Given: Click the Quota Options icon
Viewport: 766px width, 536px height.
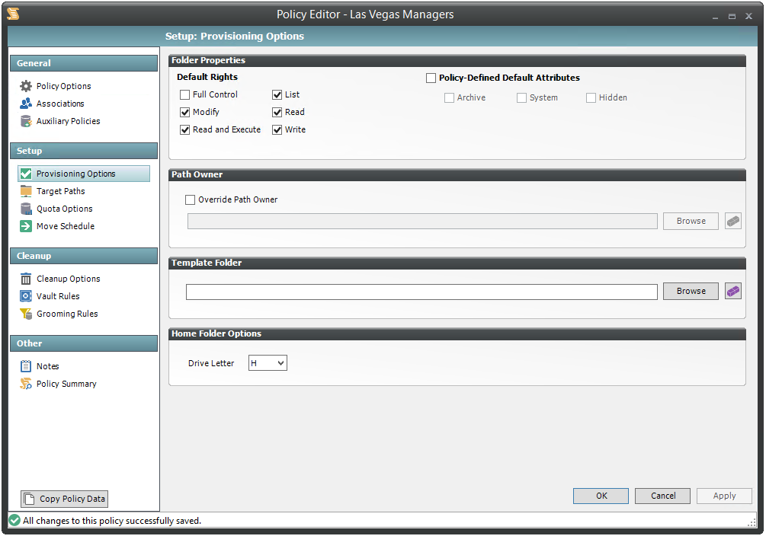Looking at the screenshot, I should (x=26, y=209).
